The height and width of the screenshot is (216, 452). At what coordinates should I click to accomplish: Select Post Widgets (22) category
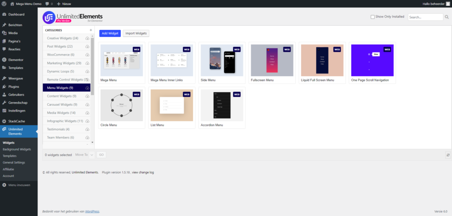click(x=60, y=46)
